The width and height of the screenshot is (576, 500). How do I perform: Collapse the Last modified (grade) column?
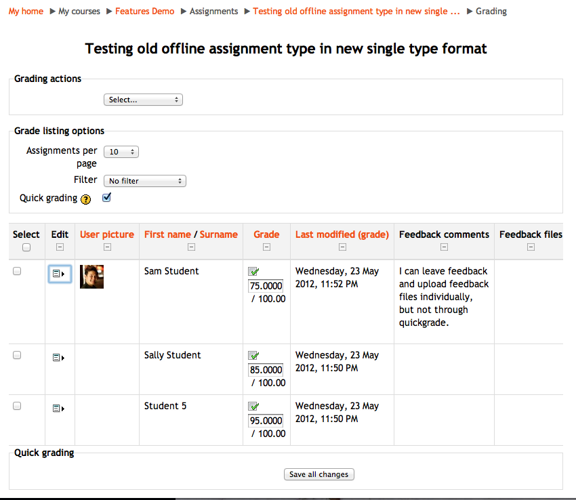[342, 247]
